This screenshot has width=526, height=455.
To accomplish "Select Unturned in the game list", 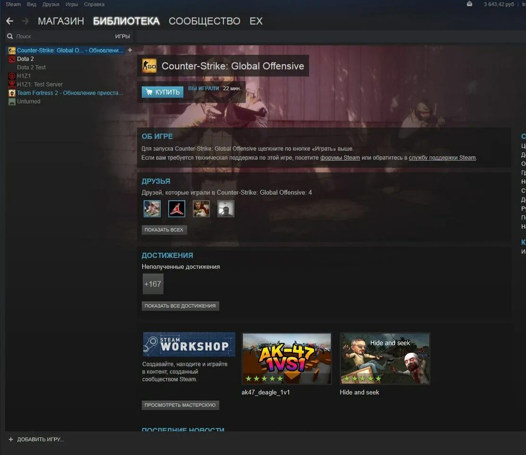I will pyautogui.click(x=28, y=101).
